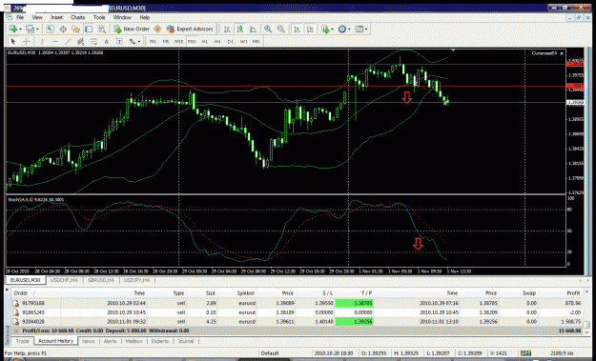Select the horizontal line drawing tool
The image size is (596, 361).
55,41
